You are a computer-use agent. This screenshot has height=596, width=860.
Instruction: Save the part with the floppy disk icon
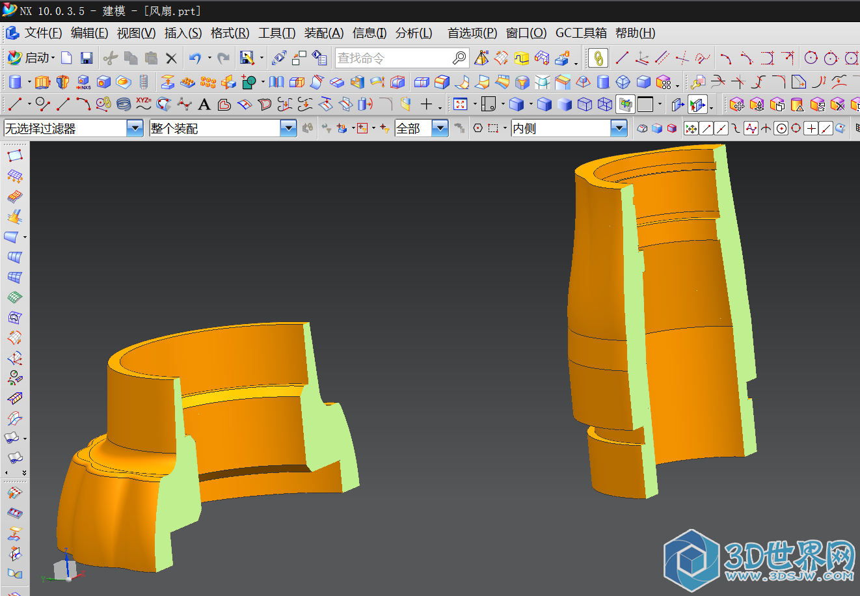(87, 58)
